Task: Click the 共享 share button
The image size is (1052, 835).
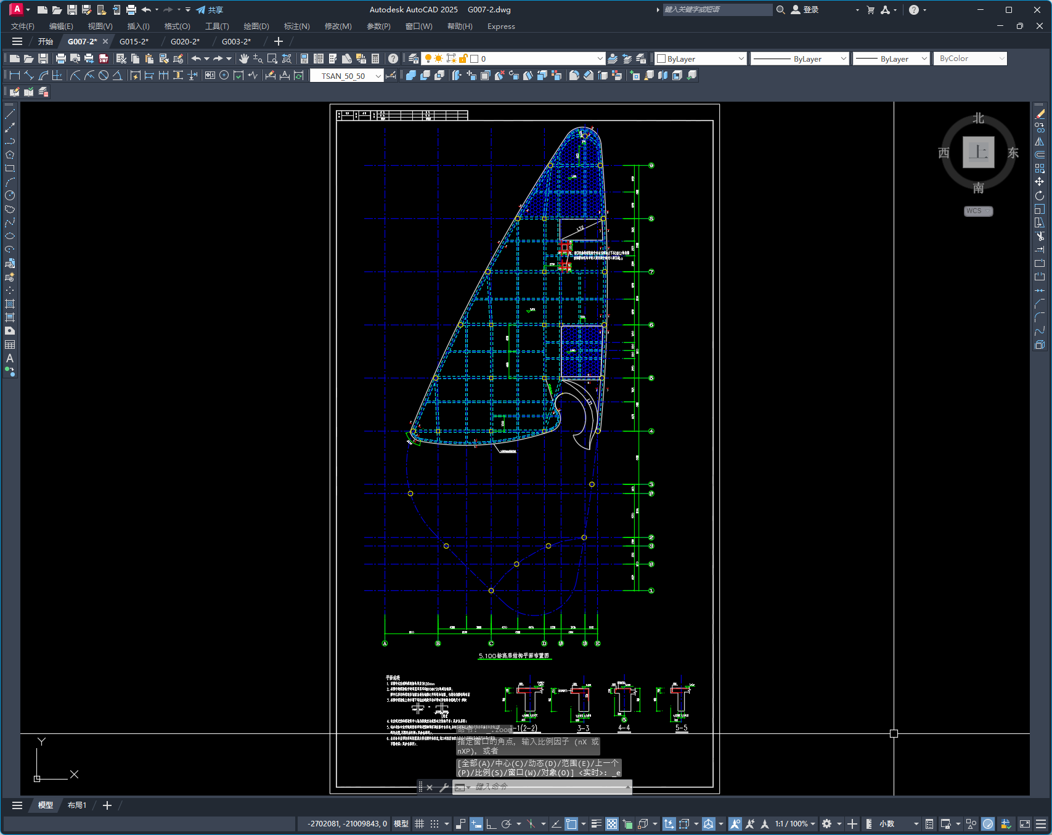Action: pyautogui.click(x=210, y=10)
